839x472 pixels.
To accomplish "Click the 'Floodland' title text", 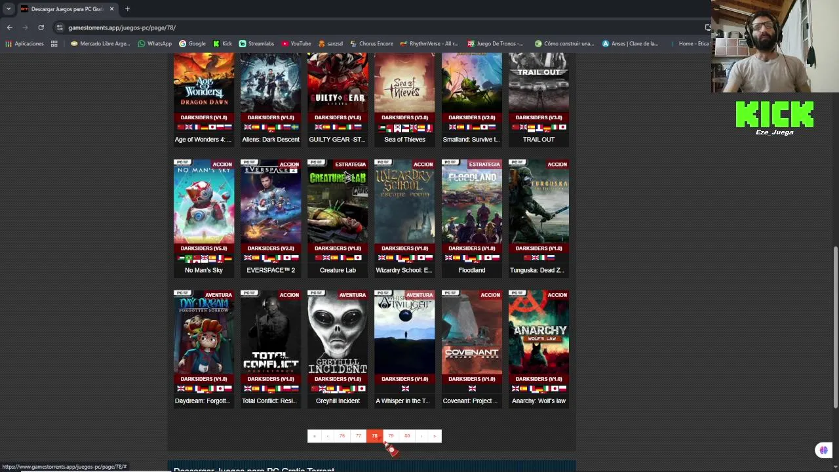I will pos(472,270).
